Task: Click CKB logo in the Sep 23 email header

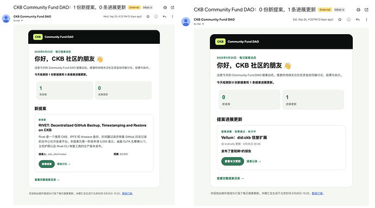Action: pos(38,37)
